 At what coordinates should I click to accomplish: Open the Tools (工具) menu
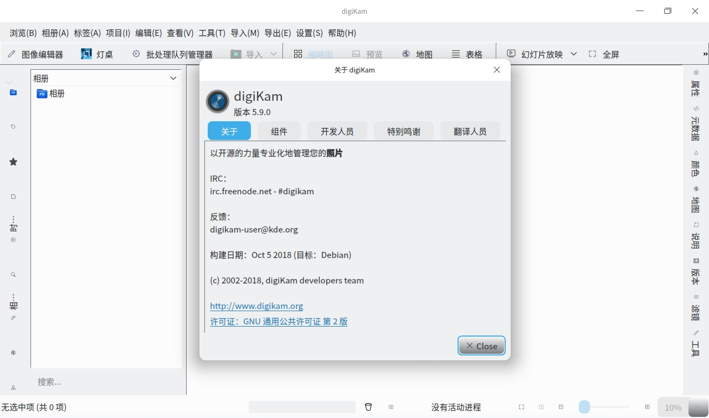click(212, 33)
